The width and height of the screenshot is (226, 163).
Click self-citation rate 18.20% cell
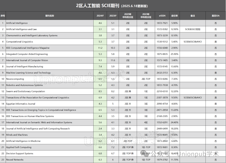pyautogui.click(x=175, y=128)
